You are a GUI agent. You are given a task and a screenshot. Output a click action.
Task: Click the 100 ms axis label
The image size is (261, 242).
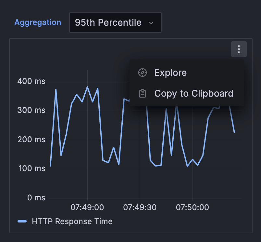click(x=31, y=168)
